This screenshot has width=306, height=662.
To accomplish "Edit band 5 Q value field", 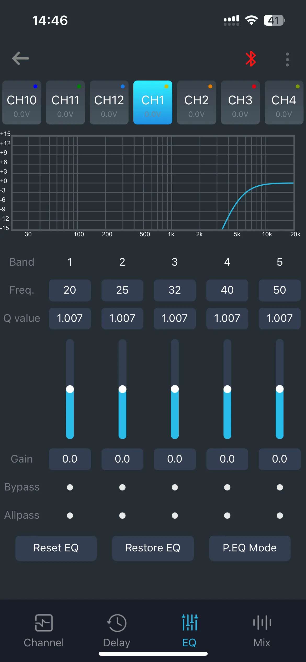I will click(x=280, y=318).
